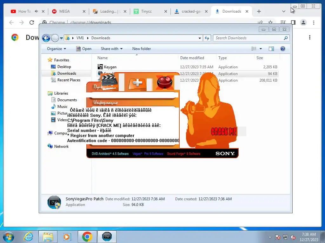Sort by the Name column header

tap(137, 58)
